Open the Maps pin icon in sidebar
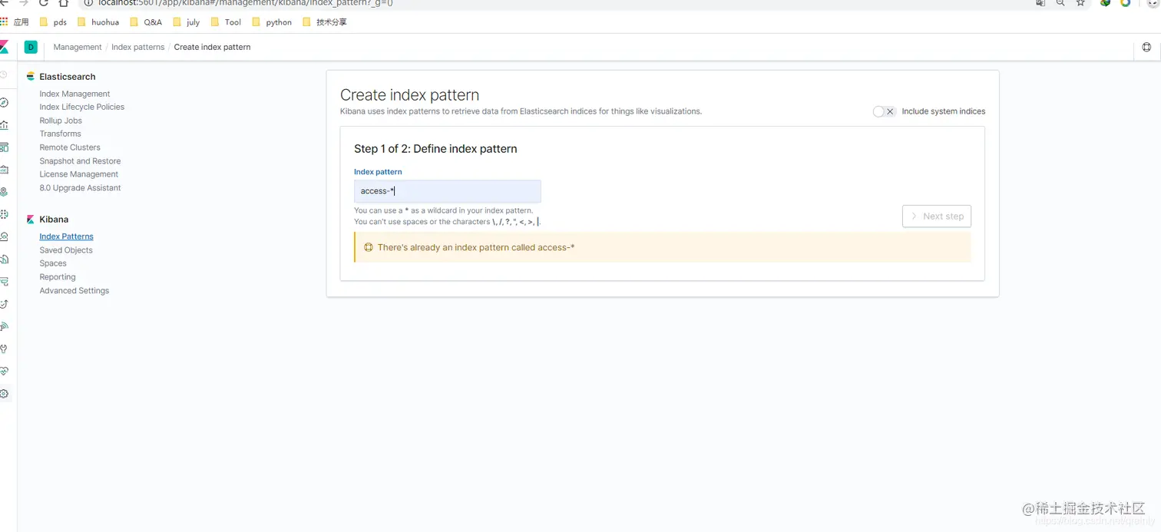This screenshot has width=1161, height=532. tap(4, 192)
